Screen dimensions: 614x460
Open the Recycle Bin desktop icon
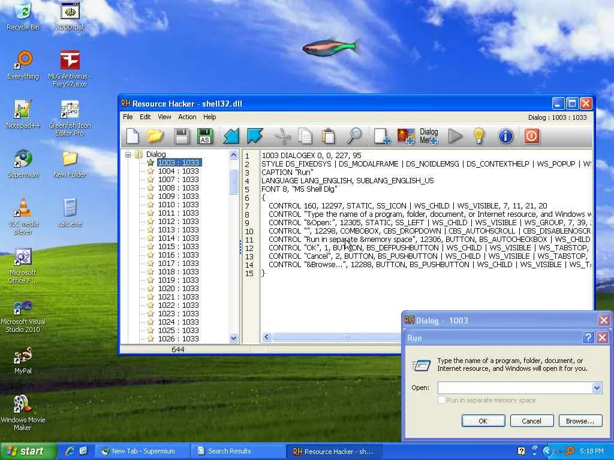[x=23, y=16]
